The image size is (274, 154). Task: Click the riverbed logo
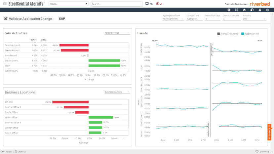(x=260, y=4)
